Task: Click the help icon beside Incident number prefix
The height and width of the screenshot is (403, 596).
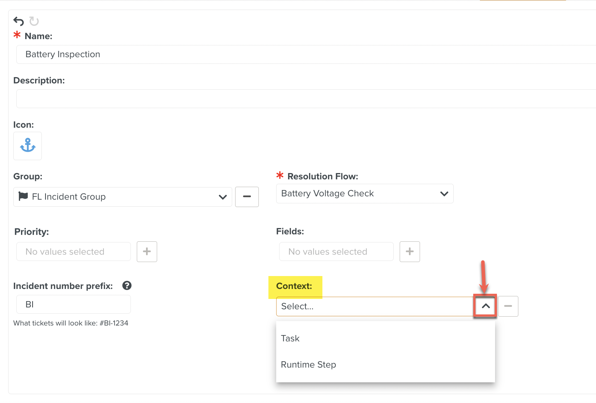Action: click(127, 286)
